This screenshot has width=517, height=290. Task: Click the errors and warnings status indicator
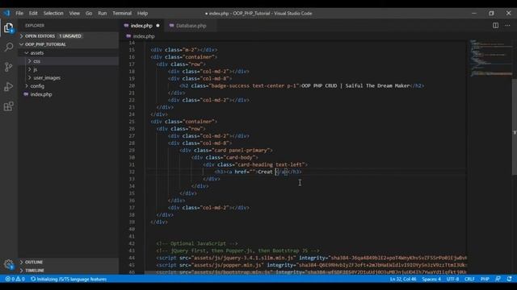point(15,279)
